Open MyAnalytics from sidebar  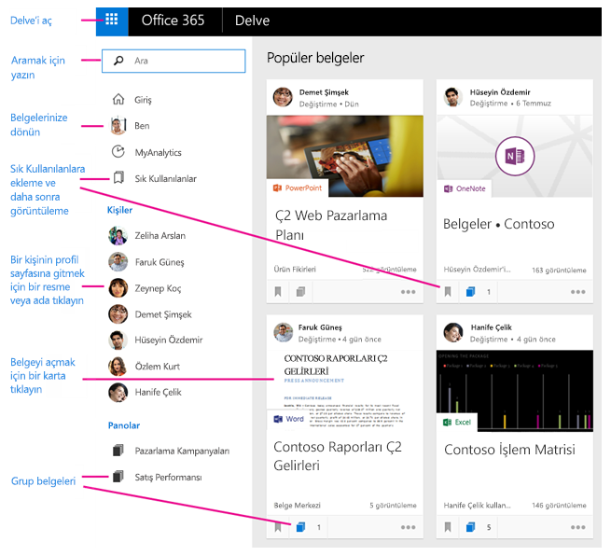158,152
